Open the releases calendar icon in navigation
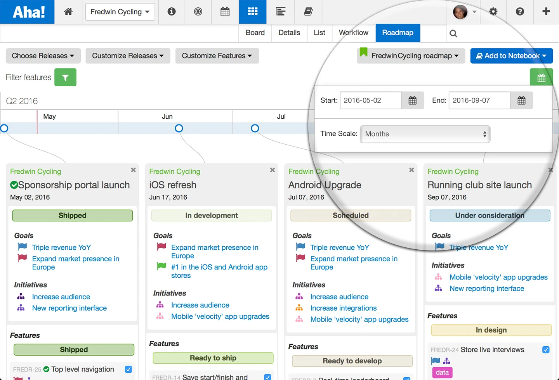The width and height of the screenshot is (559, 380). (225, 12)
